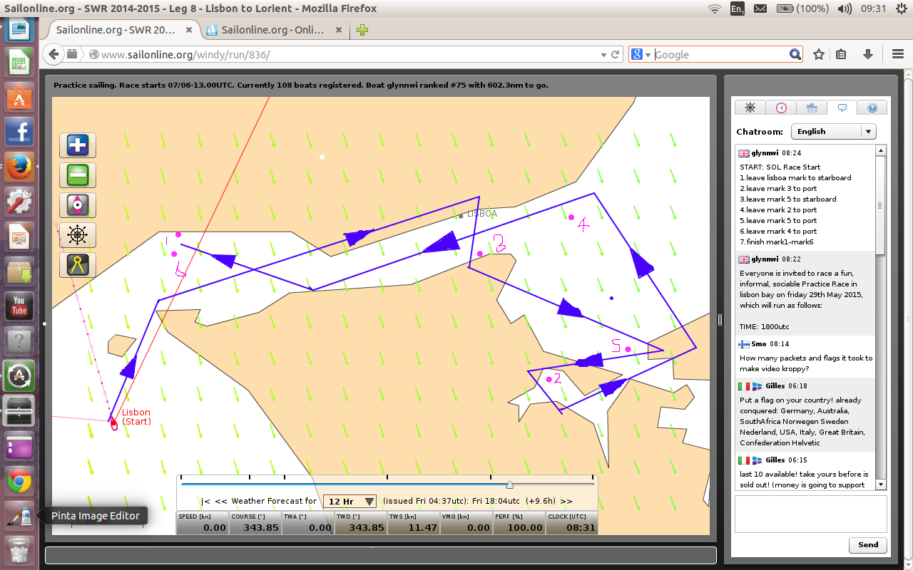Image resolution: width=913 pixels, height=570 pixels.
Task: Click the blue plus zoom-in map button
Action: (77, 145)
